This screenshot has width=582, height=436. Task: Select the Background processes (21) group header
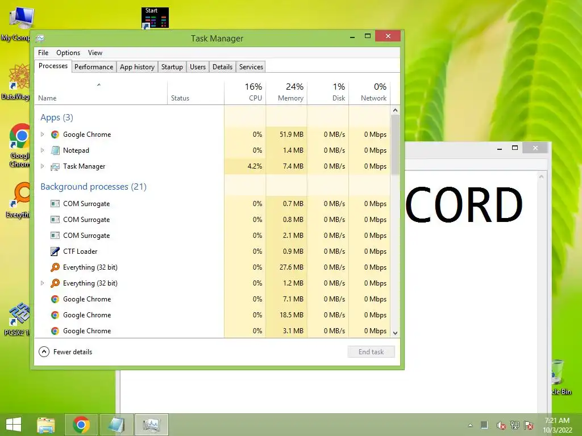pyautogui.click(x=94, y=186)
